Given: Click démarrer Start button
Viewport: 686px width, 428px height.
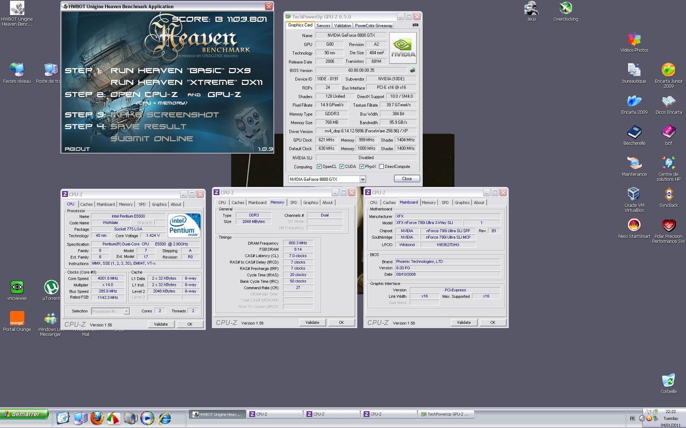Looking at the screenshot, I should click(x=24, y=414).
